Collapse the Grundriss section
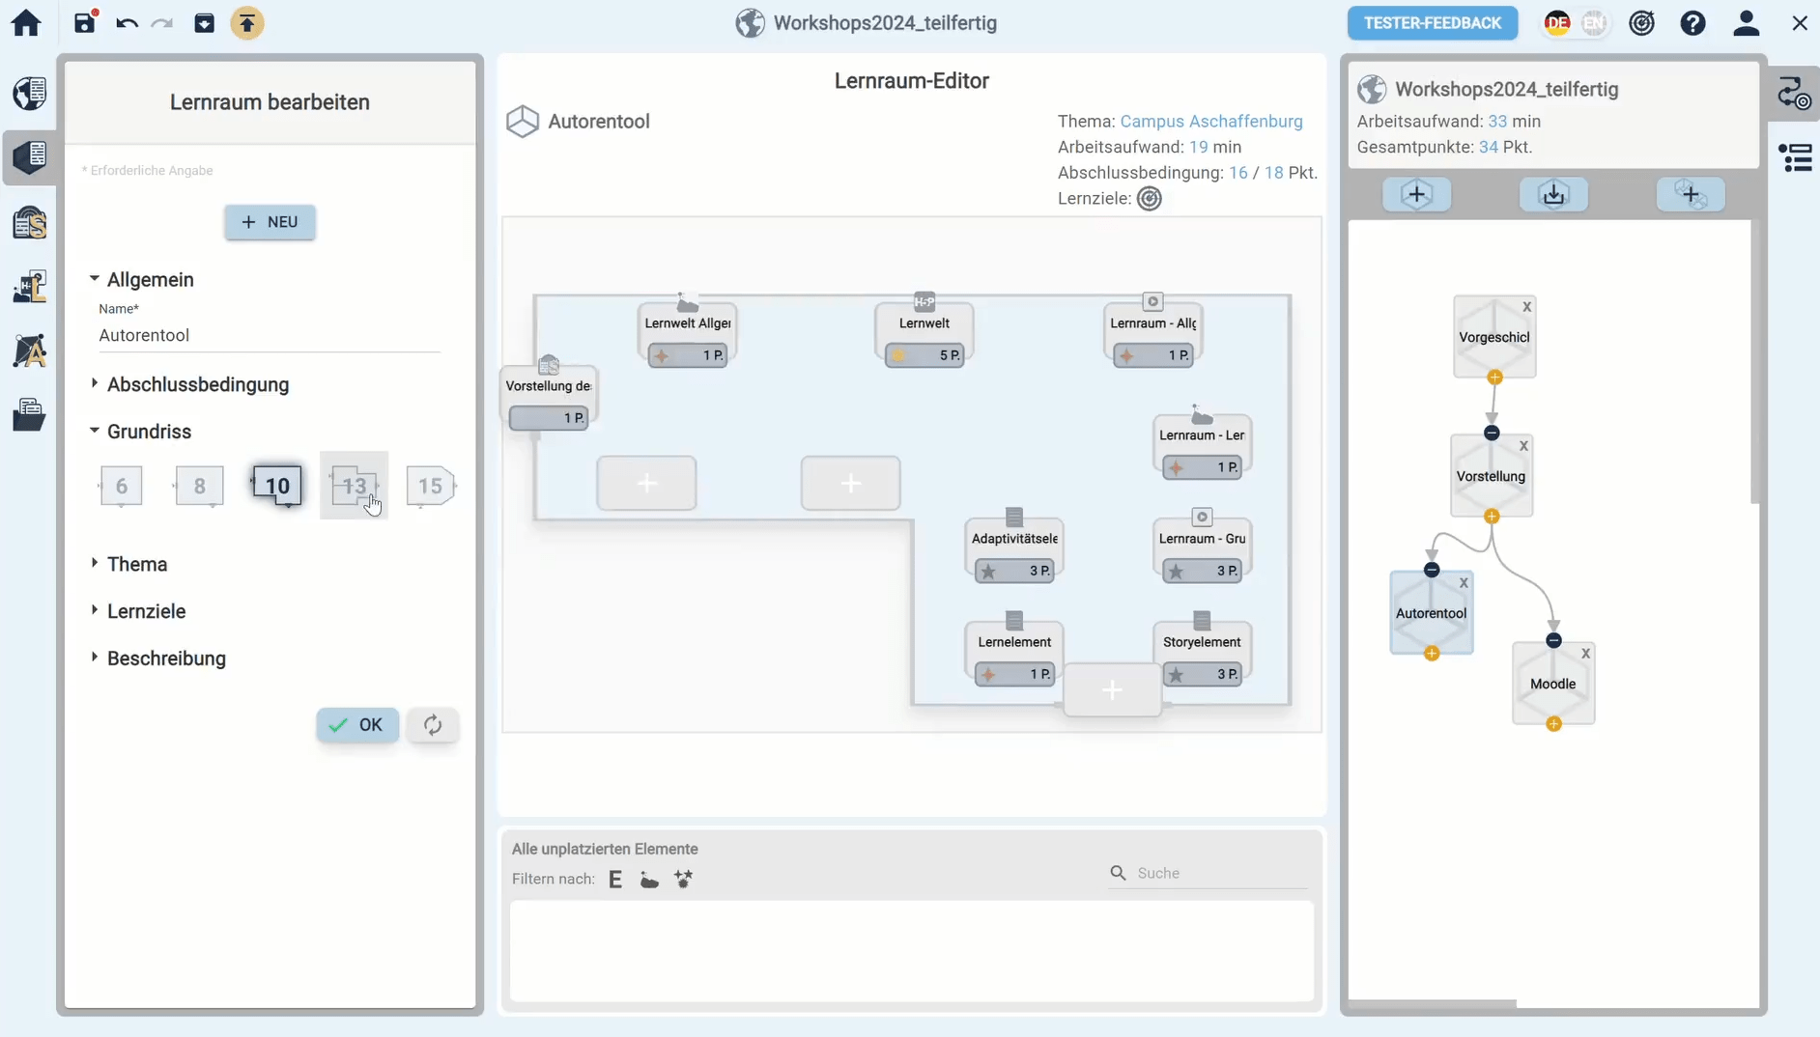The width and height of the screenshot is (1820, 1037). pos(140,432)
